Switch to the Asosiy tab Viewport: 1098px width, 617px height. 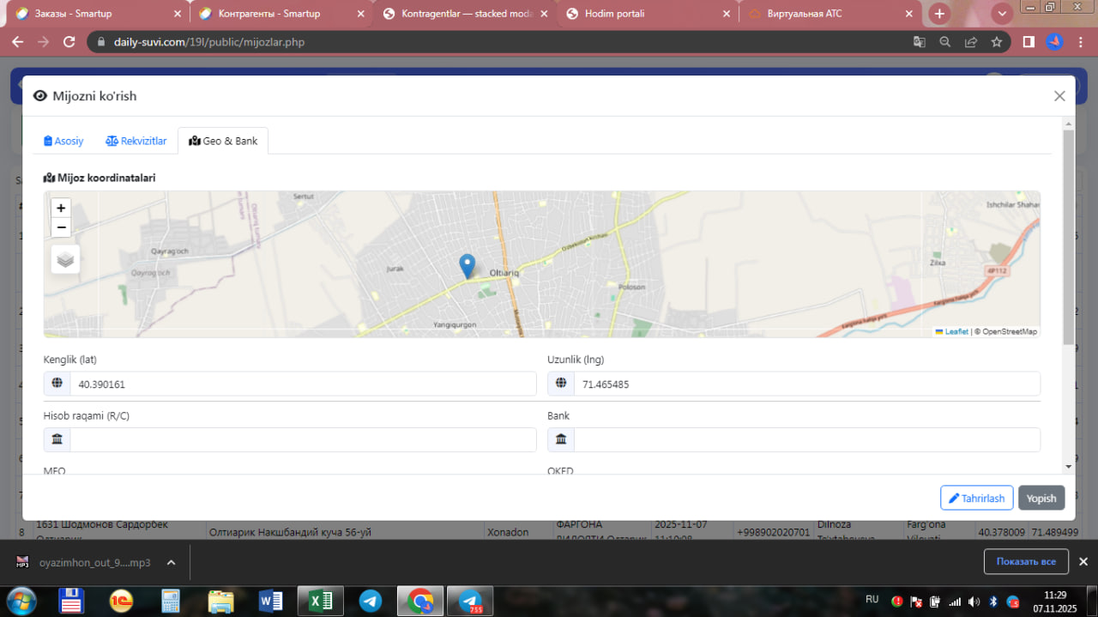pos(63,141)
